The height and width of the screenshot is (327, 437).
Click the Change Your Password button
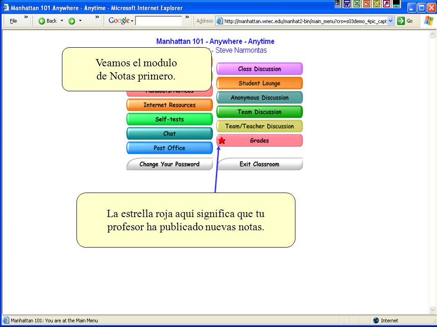click(x=169, y=164)
